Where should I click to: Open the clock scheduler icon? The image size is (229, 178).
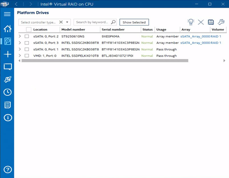[x=8, y=92]
